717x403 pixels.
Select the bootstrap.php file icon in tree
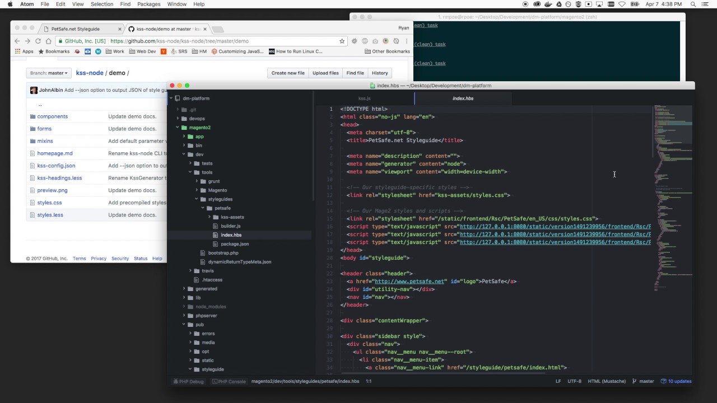pyautogui.click(x=203, y=253)
